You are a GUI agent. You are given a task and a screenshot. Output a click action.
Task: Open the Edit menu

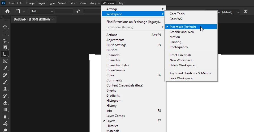pos(20,3)
